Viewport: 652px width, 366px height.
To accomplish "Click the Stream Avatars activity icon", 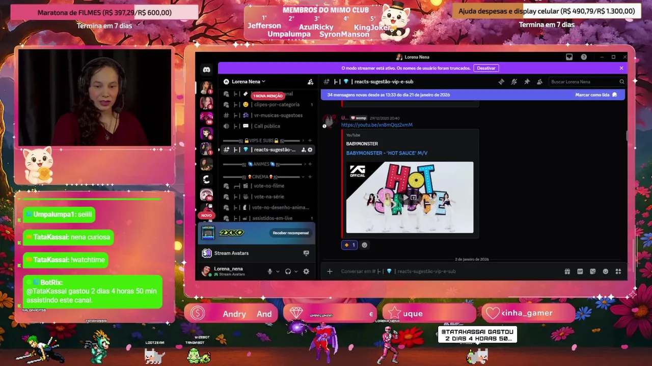I will coord(206,253).
